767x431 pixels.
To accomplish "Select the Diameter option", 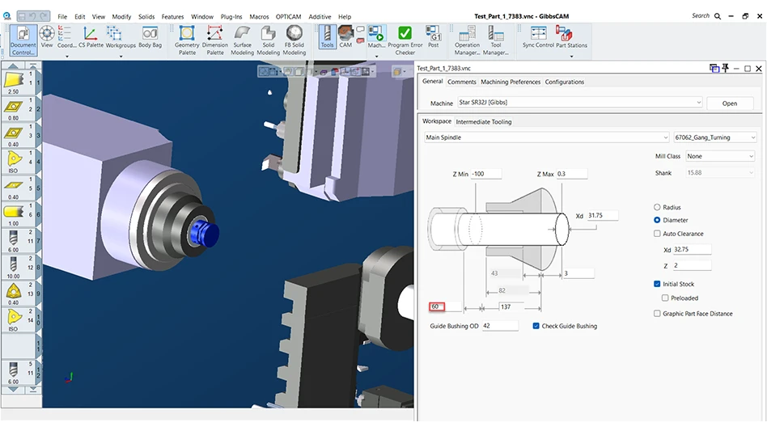I will tap(657, 220).
